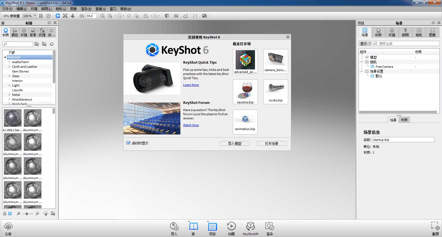
Task: Open the CPU usage percent dropdown
Action: 30,16
